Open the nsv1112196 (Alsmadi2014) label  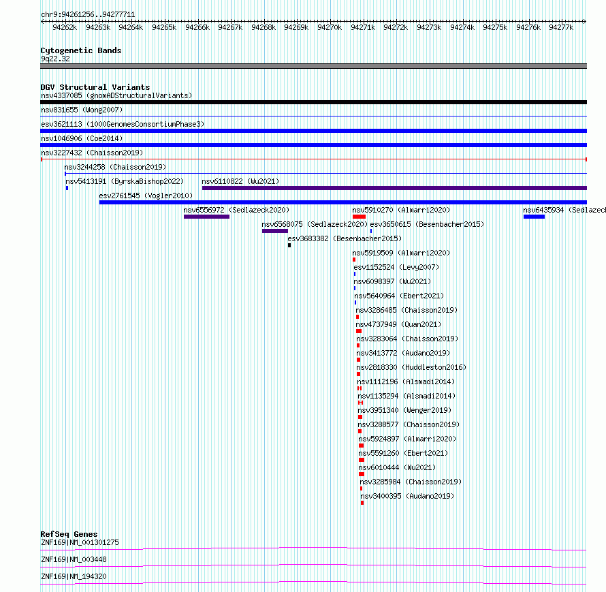(406, 381)
